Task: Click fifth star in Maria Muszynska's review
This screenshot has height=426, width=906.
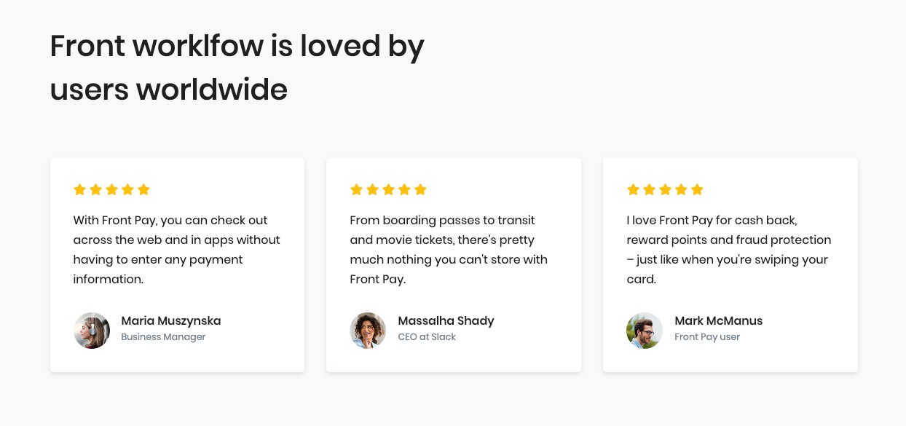Action: coord(143,189)
